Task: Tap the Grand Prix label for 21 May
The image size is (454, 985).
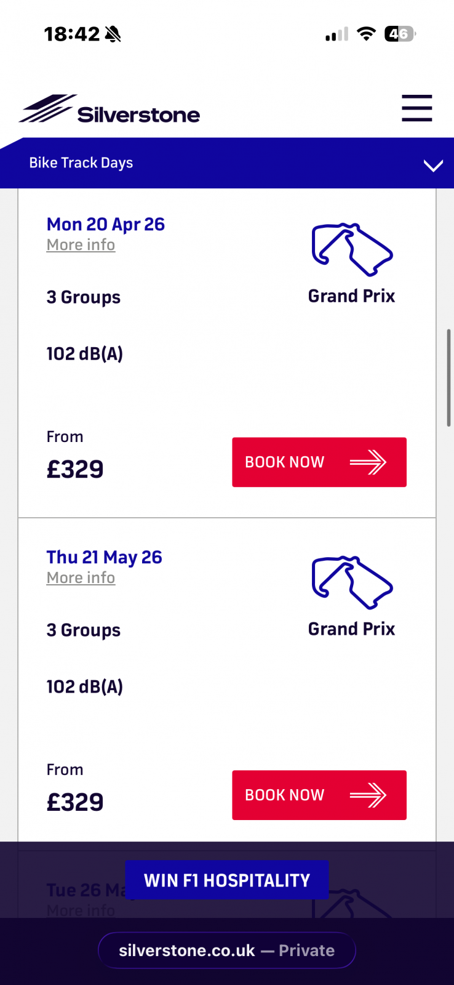Action: coord(351,629)
